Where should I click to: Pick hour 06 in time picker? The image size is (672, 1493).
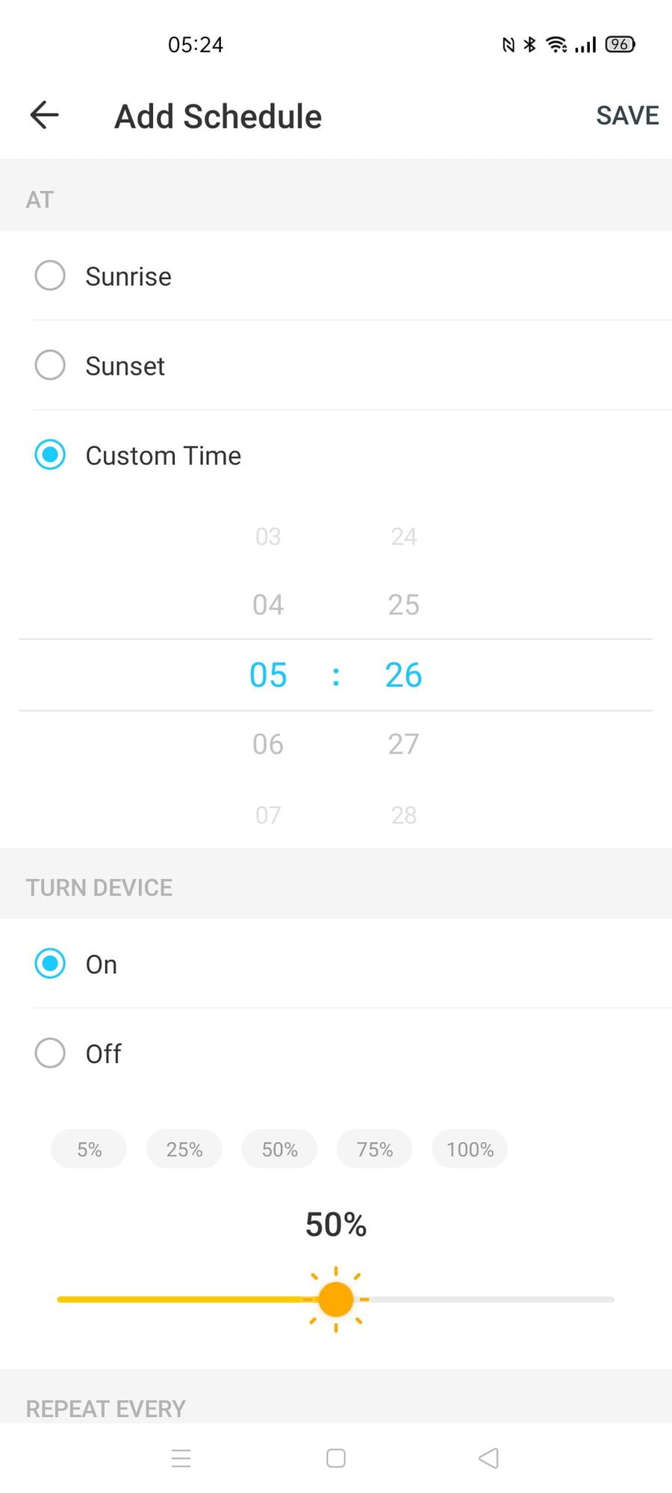[x=268, y=744]
